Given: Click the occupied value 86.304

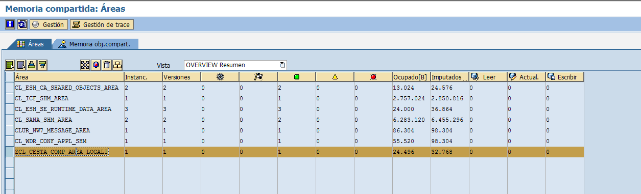Looking at the screenshot, I should pyautogui.click(x=411, y=130).
